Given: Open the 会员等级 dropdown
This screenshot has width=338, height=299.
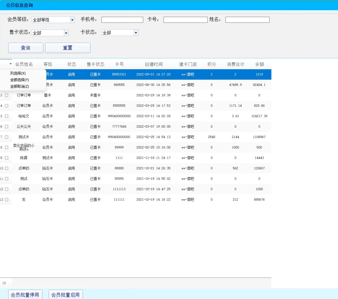Looking at the screenshot, I should [x=72, y=20].
